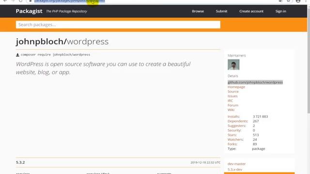View the Dependents list
Image resolution: width=310 pixels, height=174 pixels.
238,121
